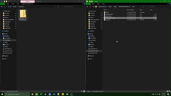171x96 pixels.
Task: Open the View tab in the Data window
Action: (103, 4)
